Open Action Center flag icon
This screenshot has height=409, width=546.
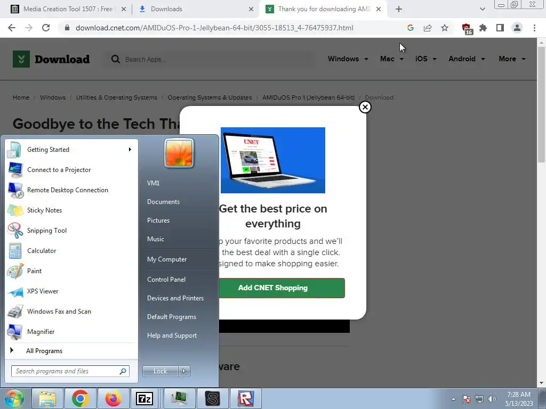467,399
